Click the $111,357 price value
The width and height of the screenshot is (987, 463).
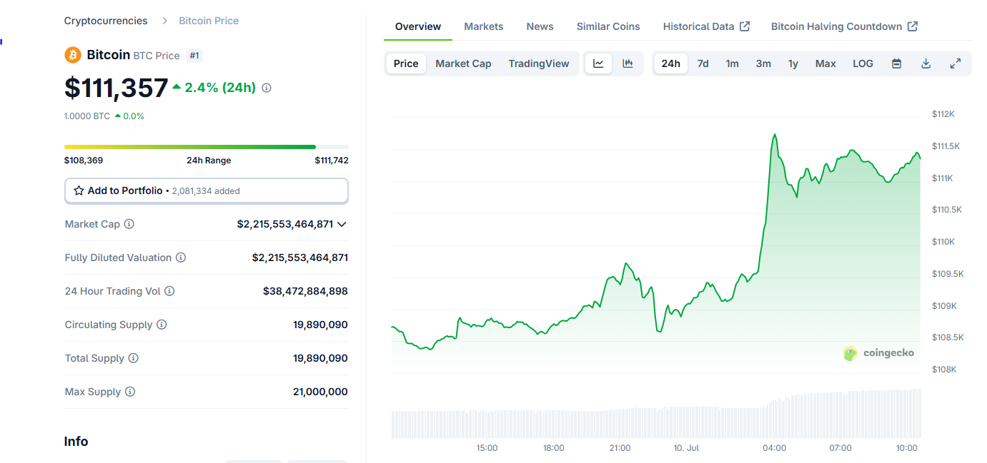(116, 88)
